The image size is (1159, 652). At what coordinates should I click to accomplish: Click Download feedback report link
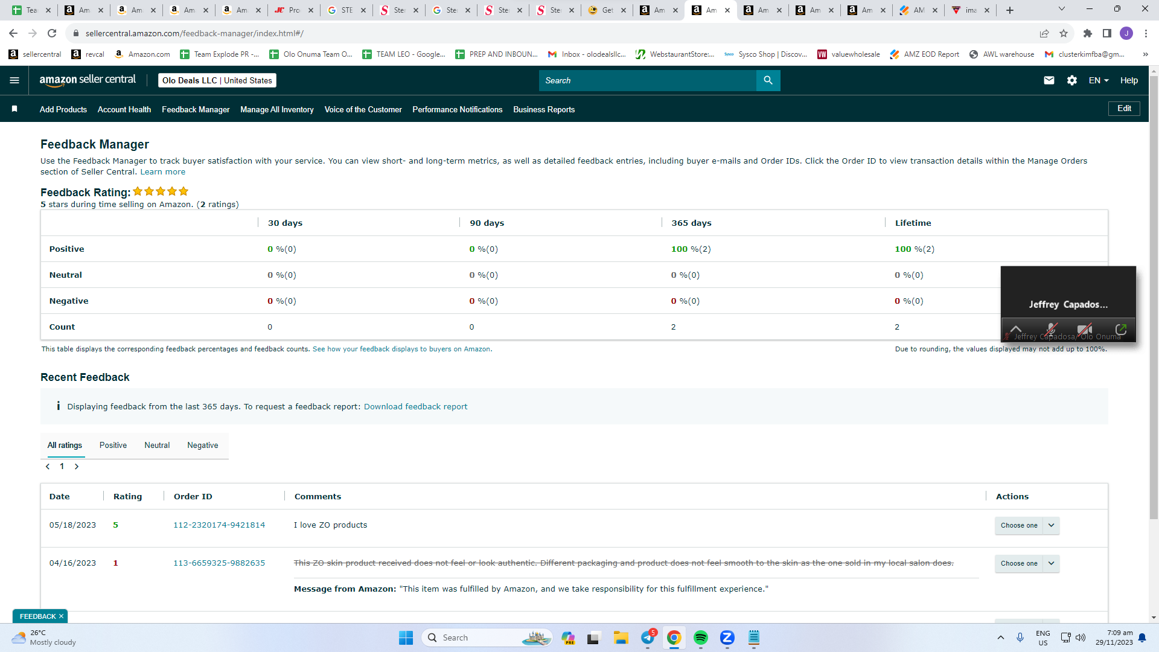click(x=415, y=407)
